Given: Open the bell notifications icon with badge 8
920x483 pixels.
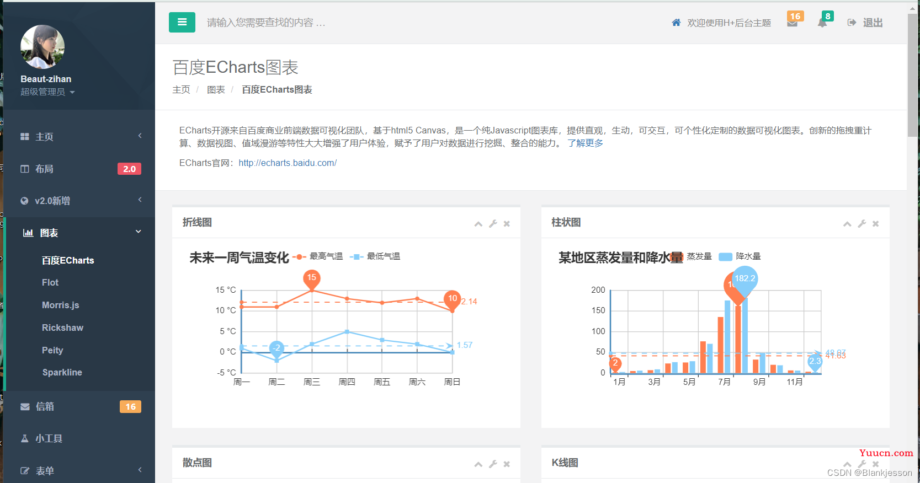Looking at the screenshot, I should click(822, 23).
